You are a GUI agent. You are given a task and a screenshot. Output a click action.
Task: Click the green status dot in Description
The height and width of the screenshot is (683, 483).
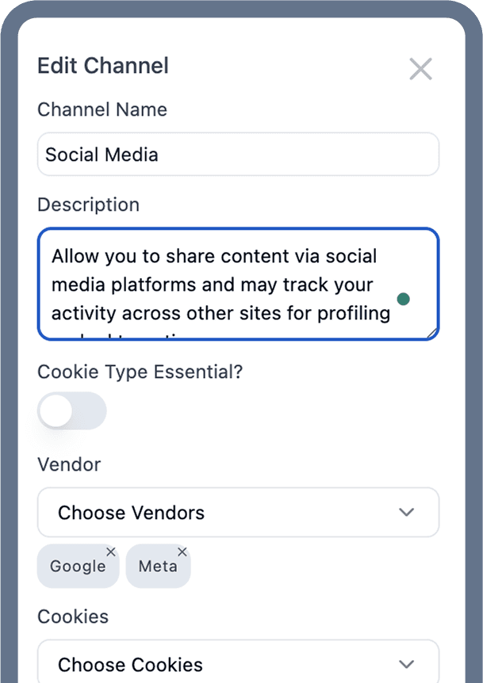click(x=403, y=300)
